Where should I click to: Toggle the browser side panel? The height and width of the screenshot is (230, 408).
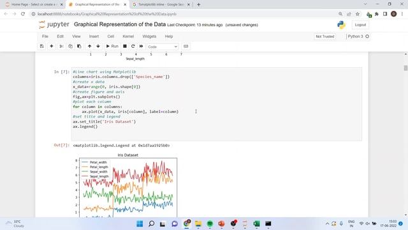[385, 14]
